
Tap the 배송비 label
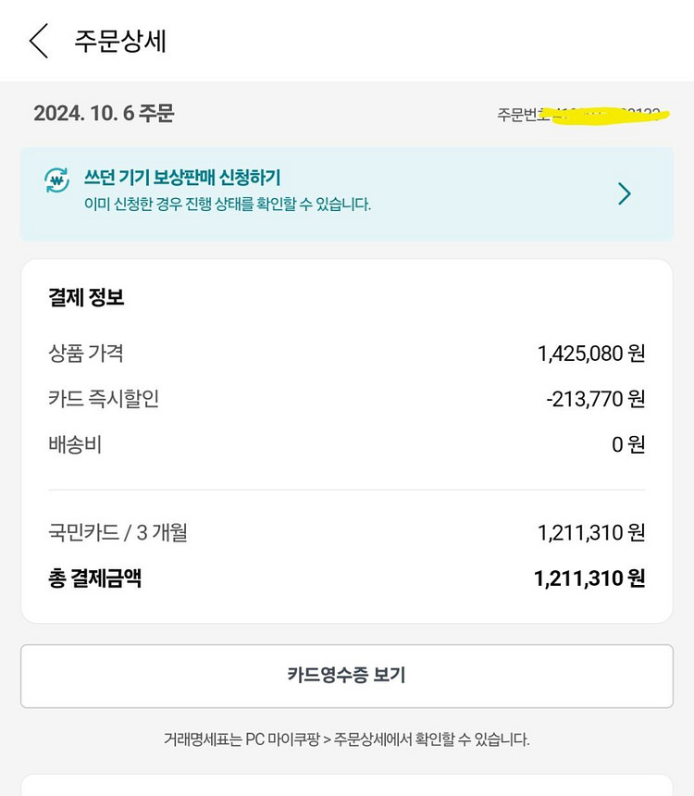[75, 444]
